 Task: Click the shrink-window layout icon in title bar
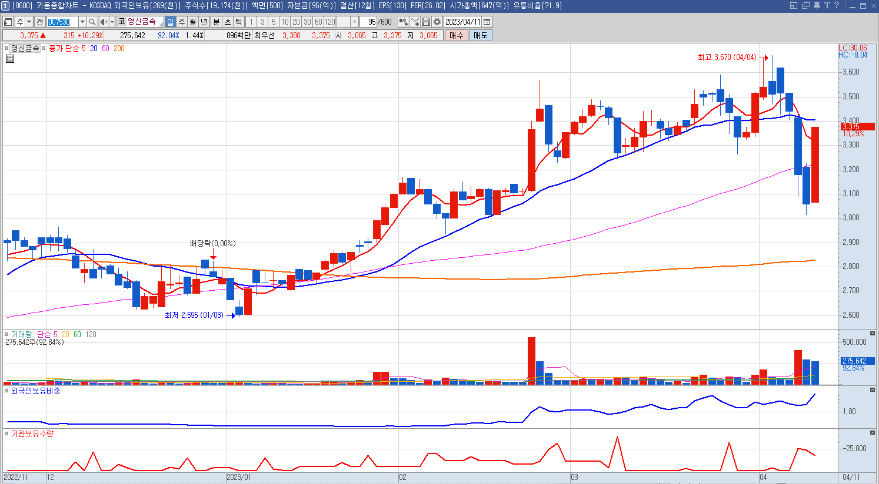click(794, 5)
